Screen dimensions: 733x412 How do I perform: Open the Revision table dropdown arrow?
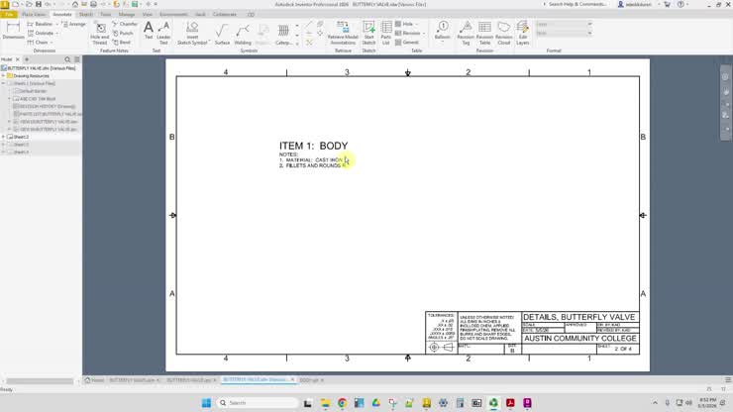[x=424, y=34]
